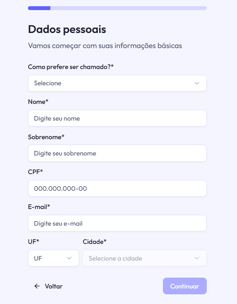Screen dimensions: 237x304
Task: Click the chevron in the Selecione dropdown
Action: (x=197, y=83)
